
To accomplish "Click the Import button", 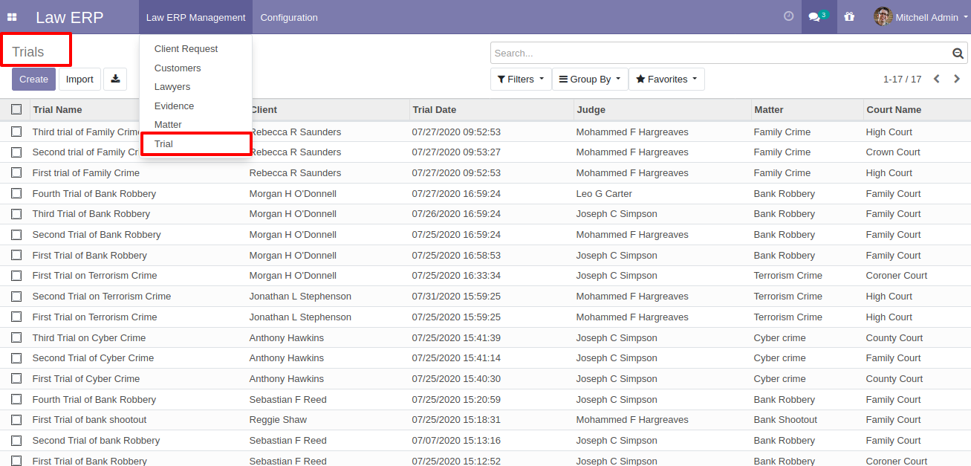I will click(x=79, y=80).
